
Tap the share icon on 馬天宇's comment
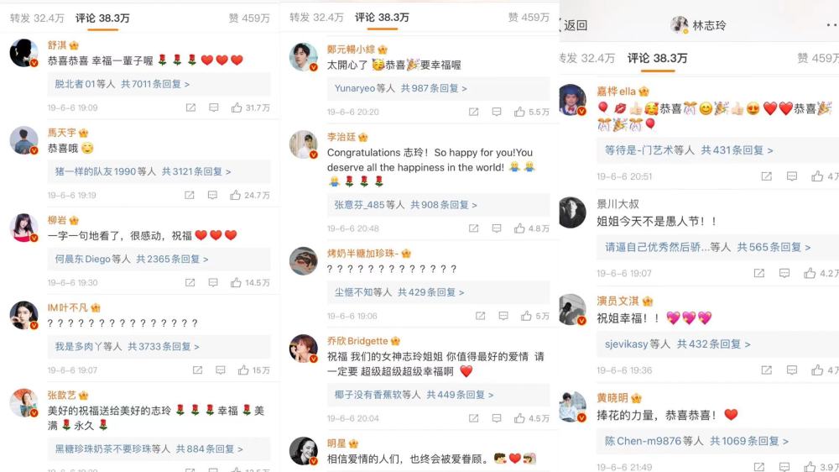[190, 195]
